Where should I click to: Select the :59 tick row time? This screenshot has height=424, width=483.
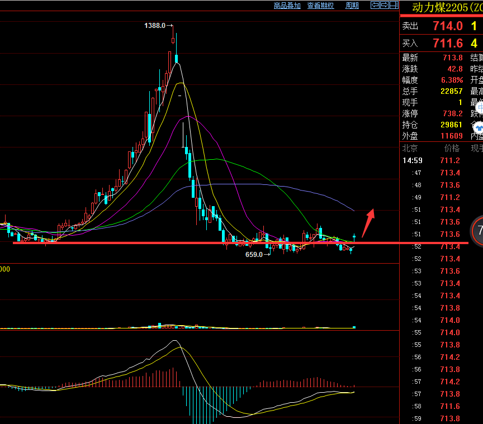416,418
